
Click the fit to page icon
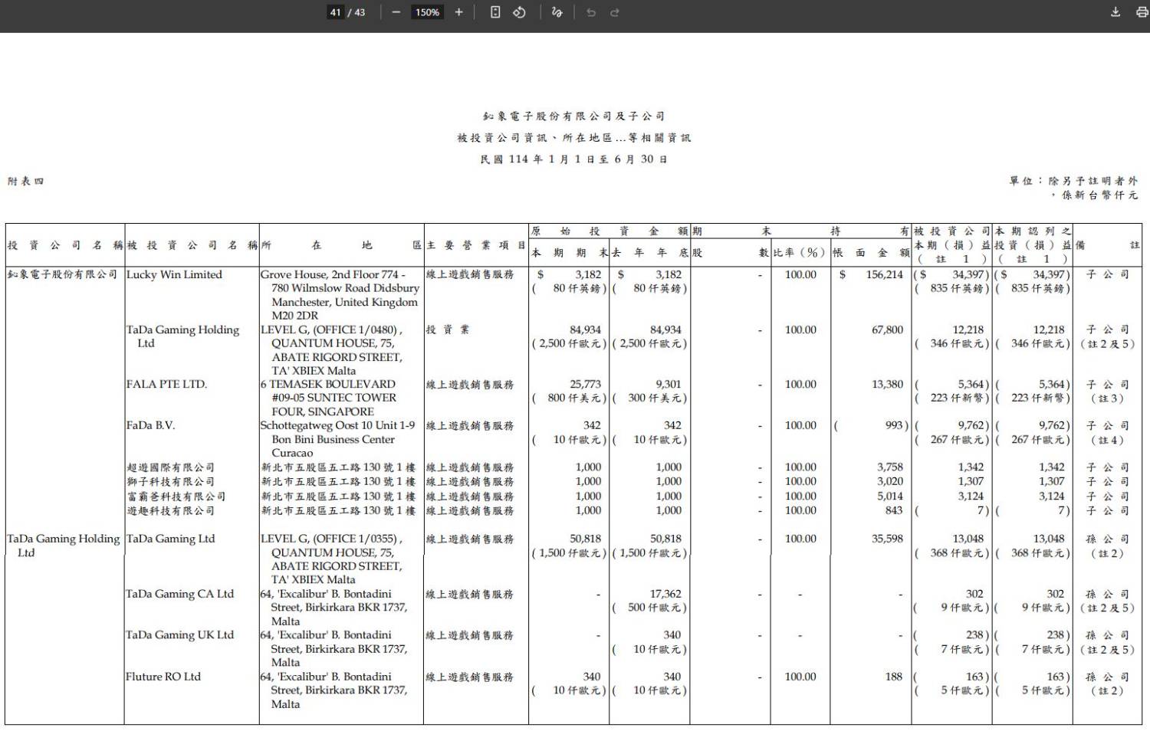(x=495, y=12)
